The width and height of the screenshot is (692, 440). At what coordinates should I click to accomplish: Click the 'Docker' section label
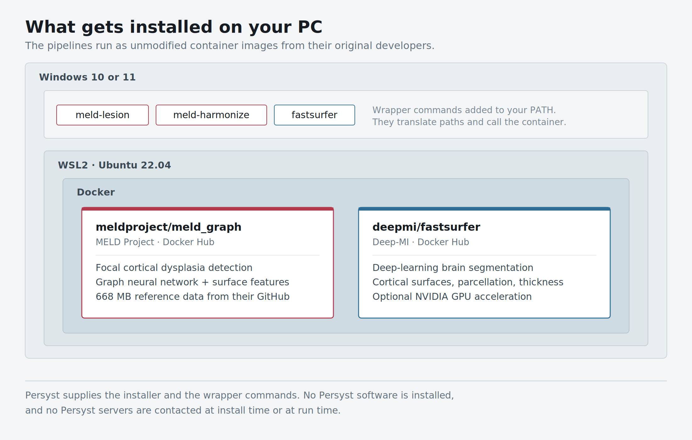point(96,192)
